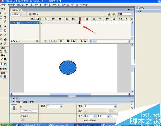Click the Delete Layer trash icon
161x126 pixels.
pyautogui.click(x=37, y=41)
